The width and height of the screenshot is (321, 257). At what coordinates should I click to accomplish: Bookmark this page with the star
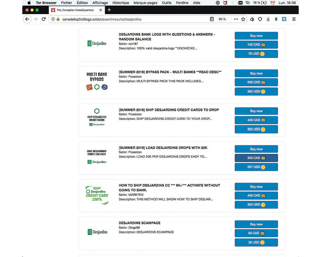tap(243, 19)
